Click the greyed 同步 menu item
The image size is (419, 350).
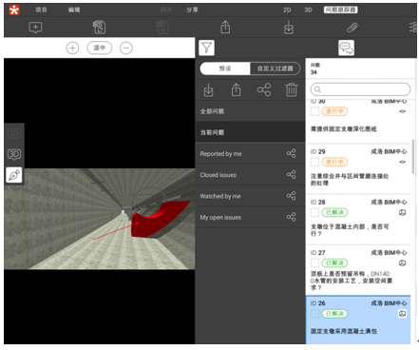coord(166,10)
